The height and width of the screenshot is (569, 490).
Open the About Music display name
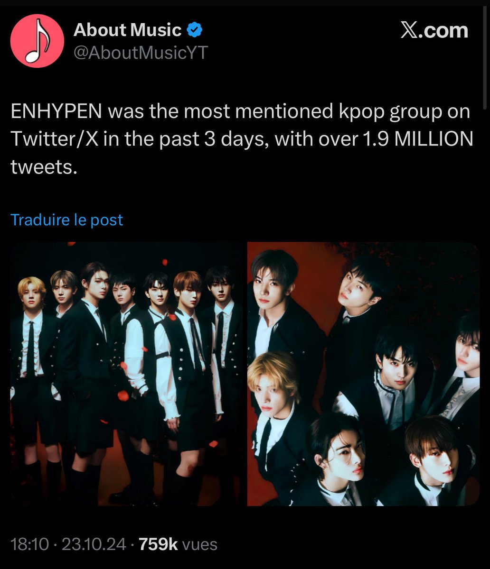tap(127, 30)
